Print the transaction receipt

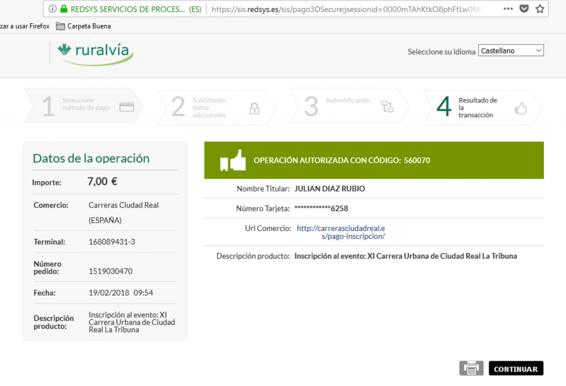(472, 368)
